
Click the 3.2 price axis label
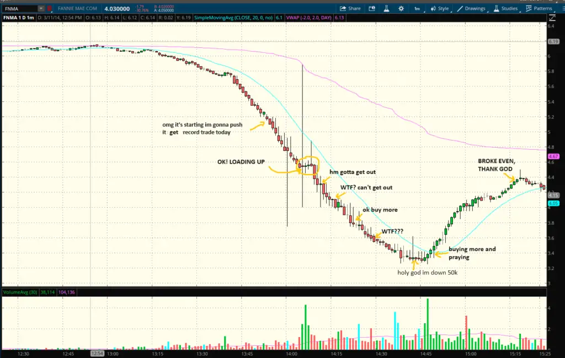coord(551,268)
